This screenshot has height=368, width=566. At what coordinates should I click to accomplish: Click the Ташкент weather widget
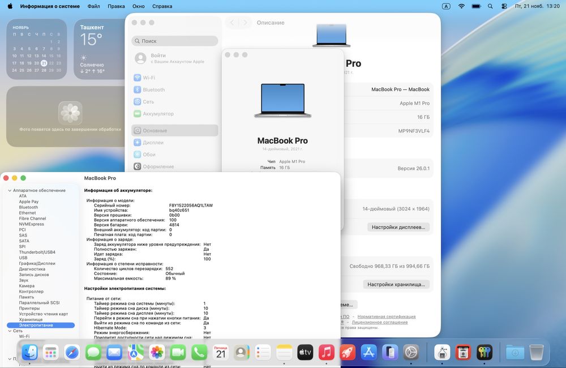[x=99, y=49]
